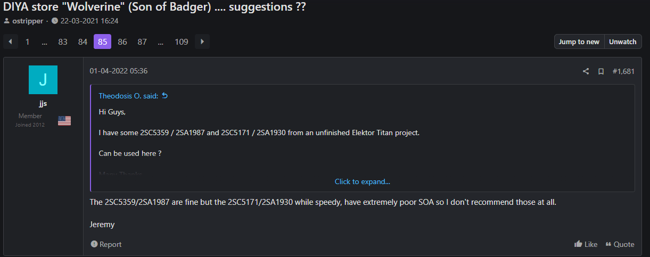This screenshot has width=650, height=257.
Task: Open the jjs user avatar
Action: coord(43,80)
